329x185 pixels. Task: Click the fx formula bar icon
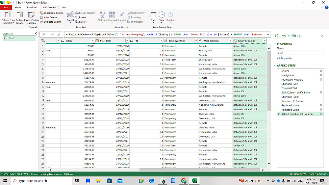point(59,34)
